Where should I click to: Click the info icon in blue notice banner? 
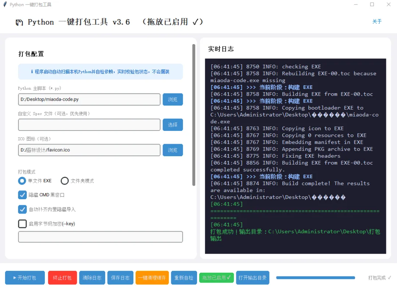pyautogui.click(x=32, y=72)
